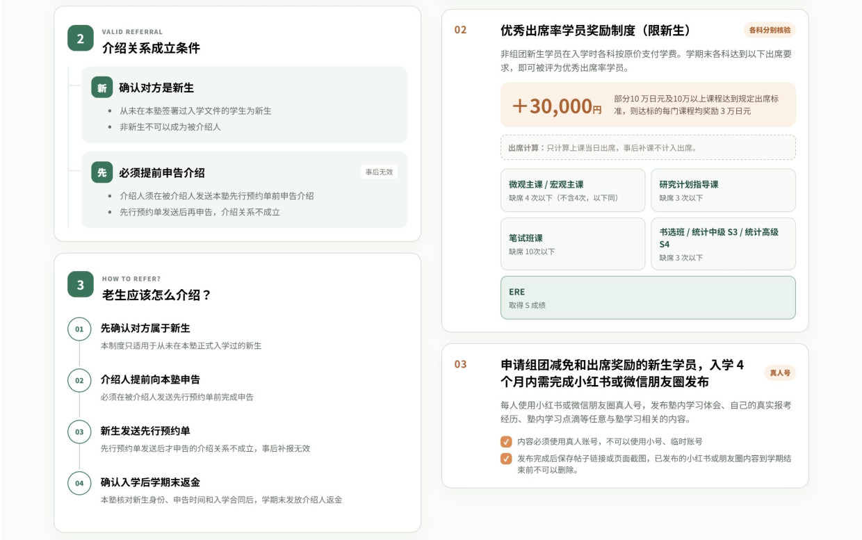Click the checkmark beside 发布完成后保存帖子链接
Image resolution: width=862 pixels, height=540 pixels.
506,458
